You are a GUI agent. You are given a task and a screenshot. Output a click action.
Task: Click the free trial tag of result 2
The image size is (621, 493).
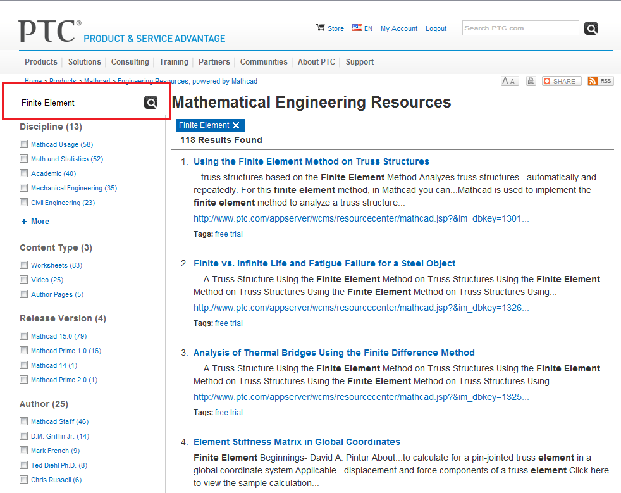tap(229, 323)
